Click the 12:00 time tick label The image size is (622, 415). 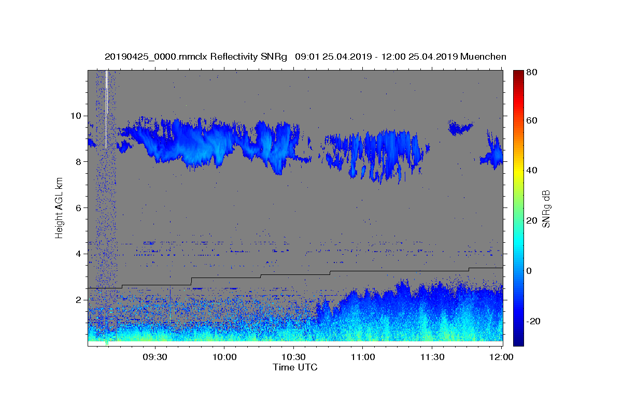pos(501,357)
